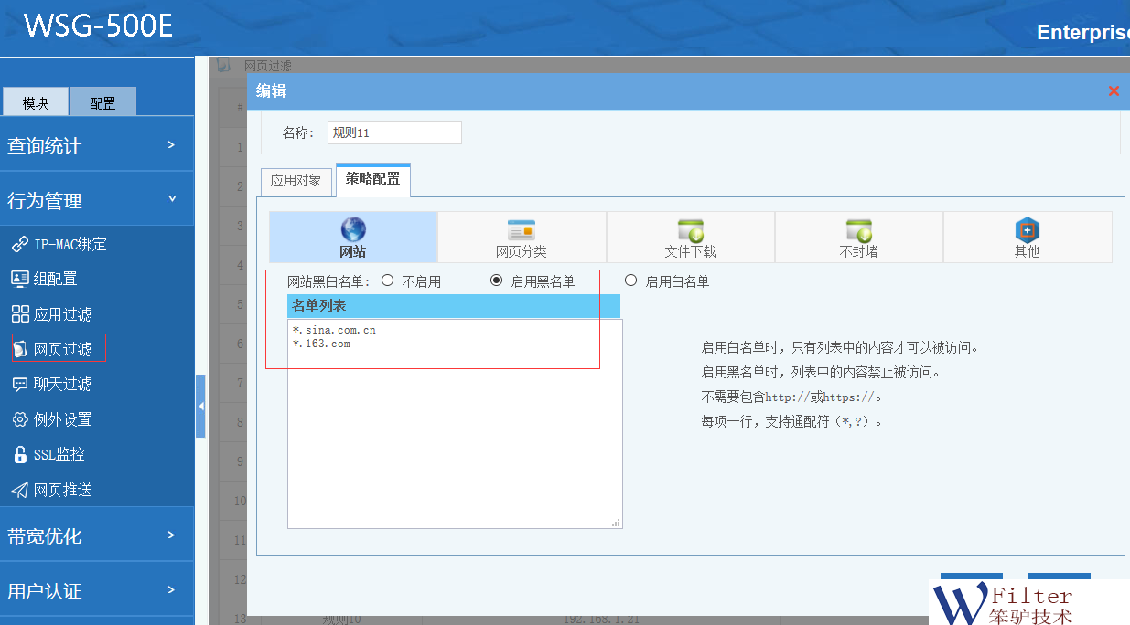Switch to the 配置 tab
The width and height of the screenshot is (1130, 625).
tap(102, 102)
